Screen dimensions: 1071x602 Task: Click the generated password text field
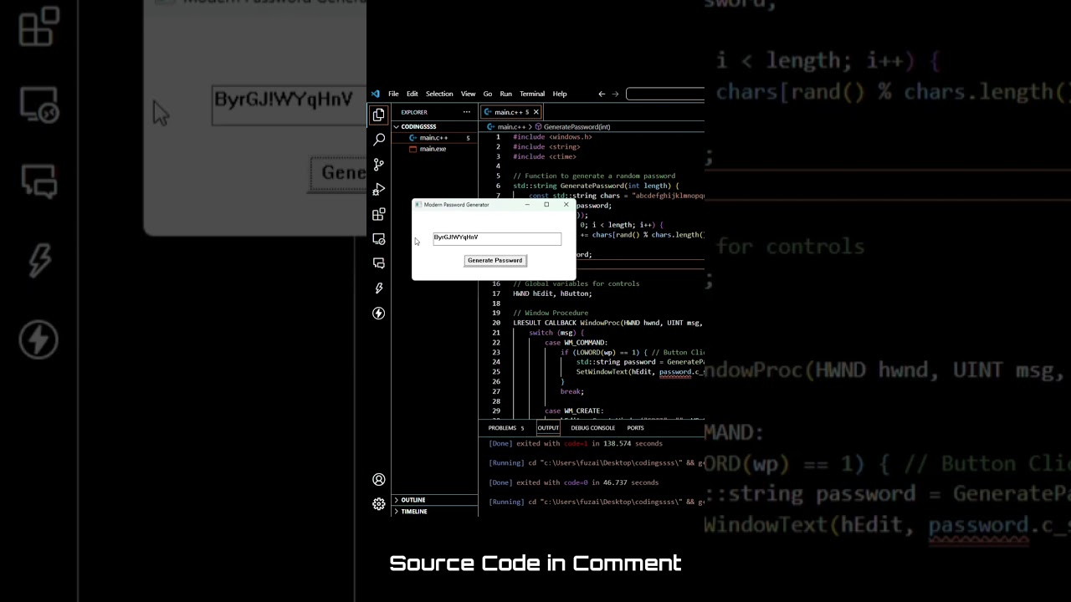[x=497, y=238]
